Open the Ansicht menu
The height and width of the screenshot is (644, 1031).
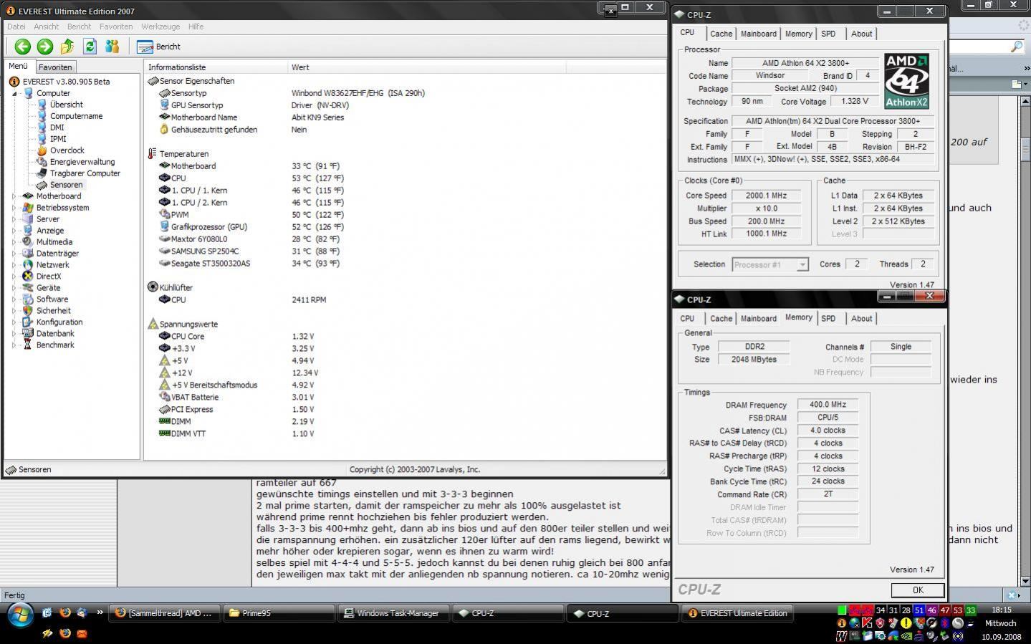click(x=47, y=27)
